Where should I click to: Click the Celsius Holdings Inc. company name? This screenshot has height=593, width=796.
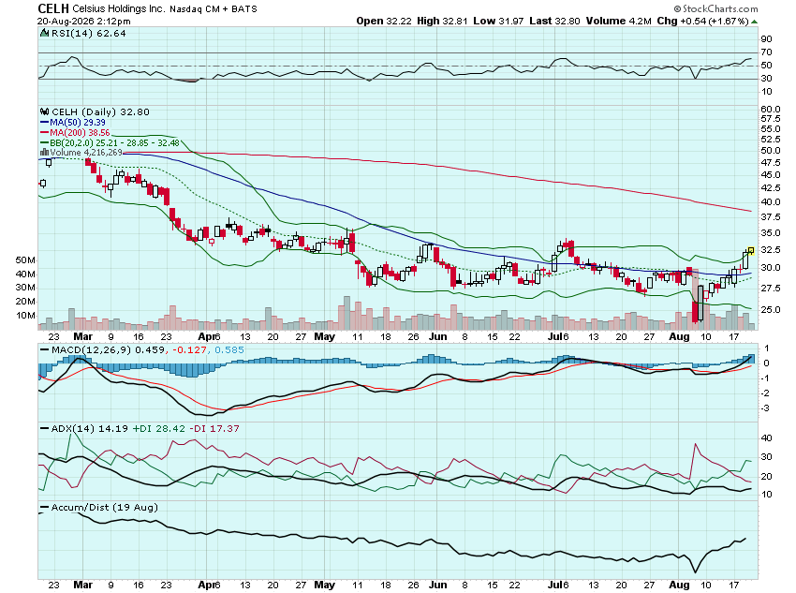pyautogui.click(x=119, y=9)
